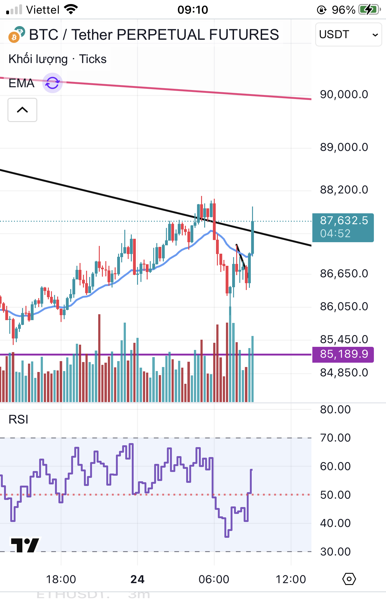Tap the Bitcoin symbol logo icon

tap(14, 37)
